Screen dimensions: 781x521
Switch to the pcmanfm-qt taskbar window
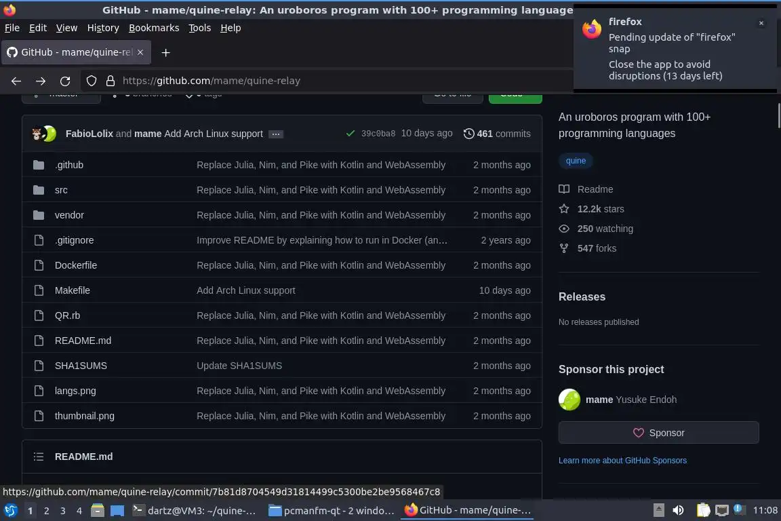(332, 511)
